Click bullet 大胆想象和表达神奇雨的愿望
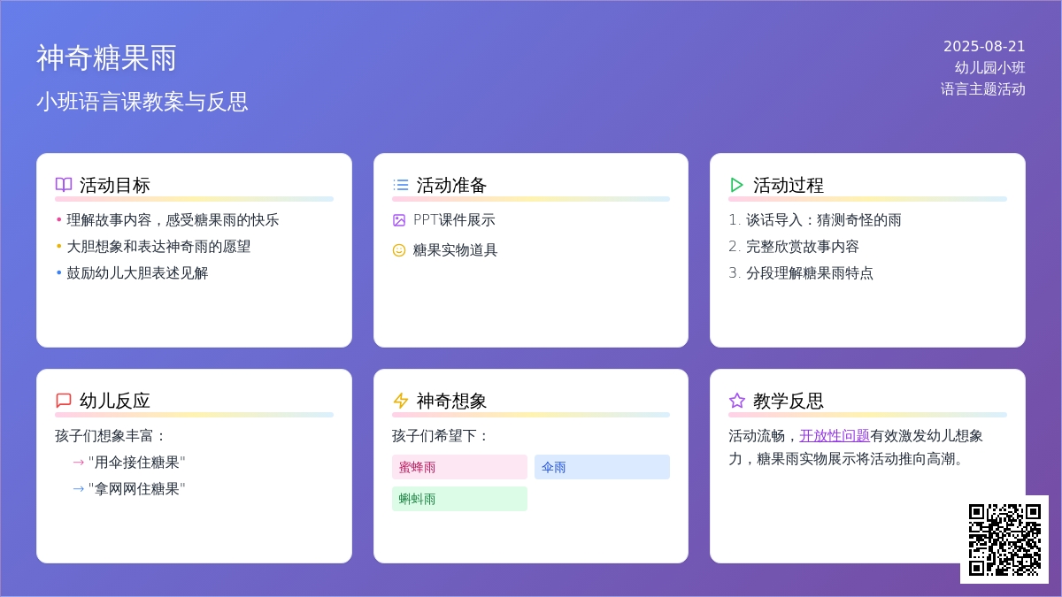This screenshot has height=597, width=1062. [158, 247]
